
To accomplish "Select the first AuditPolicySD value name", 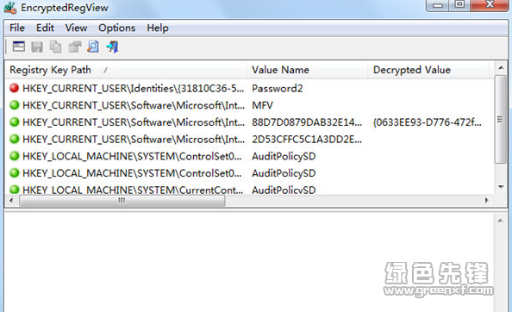I will [x=284, y=156].
